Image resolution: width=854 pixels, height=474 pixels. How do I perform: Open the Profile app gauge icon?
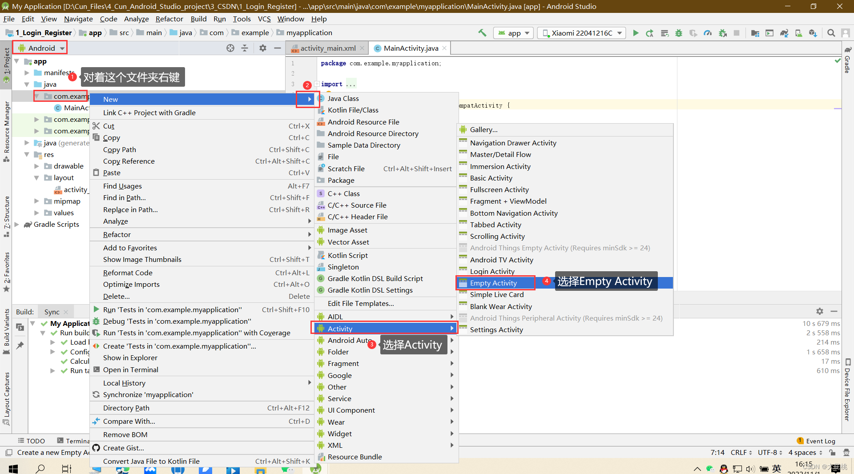click(x=708, y=33)
